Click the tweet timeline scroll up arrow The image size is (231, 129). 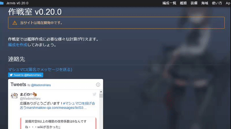coord(101,92)
